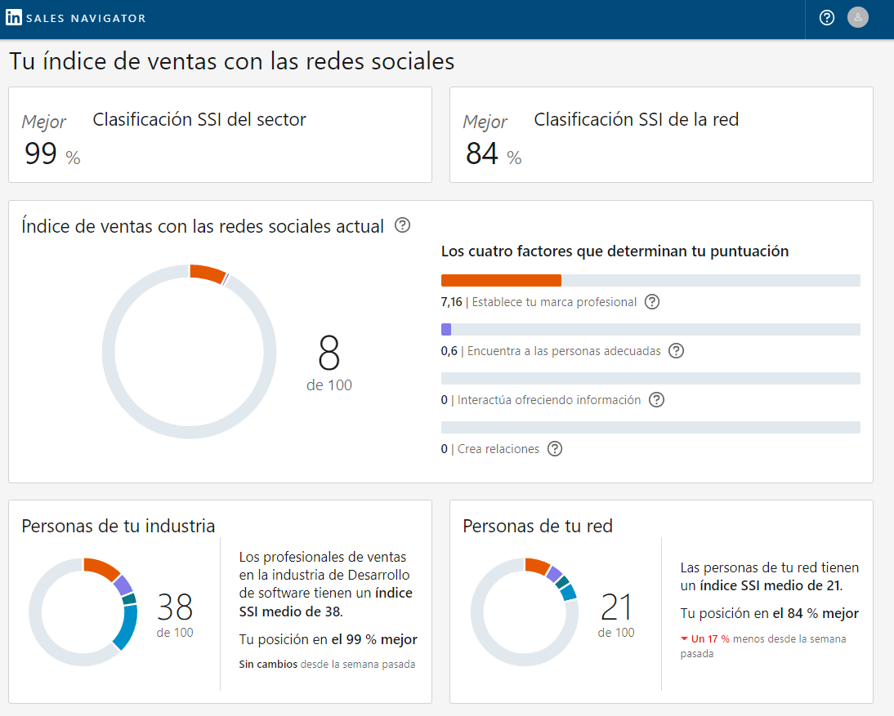Viewport: 894px width, 716px height.
Task: Click Clasificación SSI de la red heading
Action: pos(637,119)
